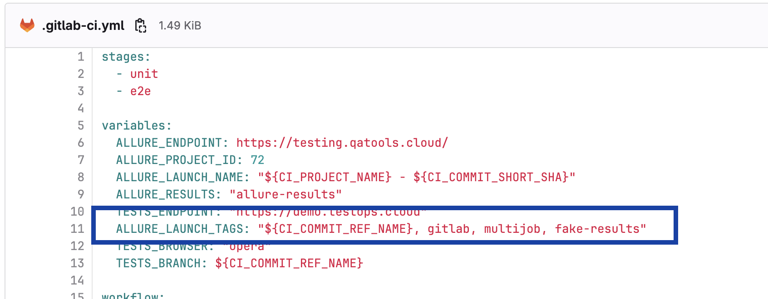Select line number 11
The image size is (768, 299).
click(78, 229)
